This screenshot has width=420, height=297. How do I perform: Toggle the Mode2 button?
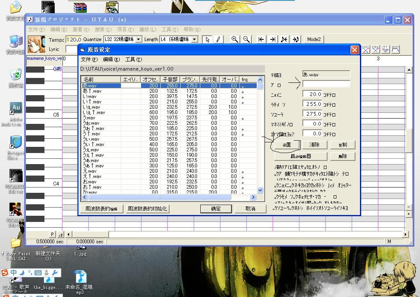coord(313,39)
